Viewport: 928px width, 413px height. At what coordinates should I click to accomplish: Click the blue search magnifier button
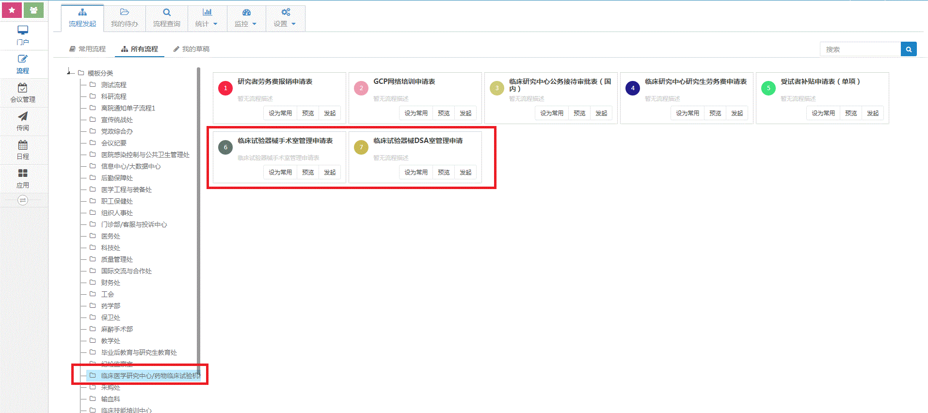point(909,49)
